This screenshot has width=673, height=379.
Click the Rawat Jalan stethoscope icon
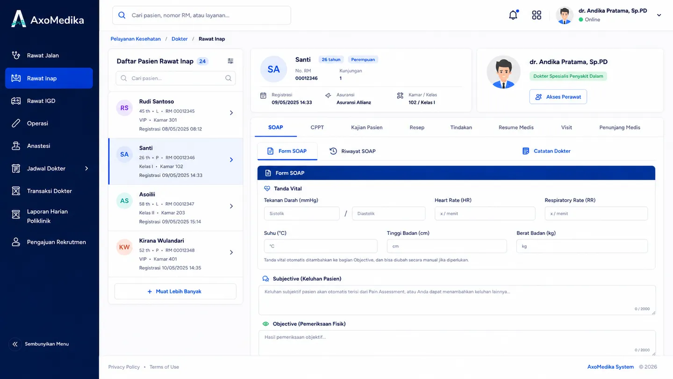16,55
